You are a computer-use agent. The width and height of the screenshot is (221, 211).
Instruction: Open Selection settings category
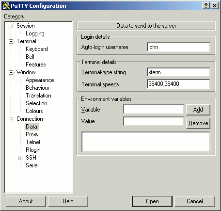tap(36, 103)
